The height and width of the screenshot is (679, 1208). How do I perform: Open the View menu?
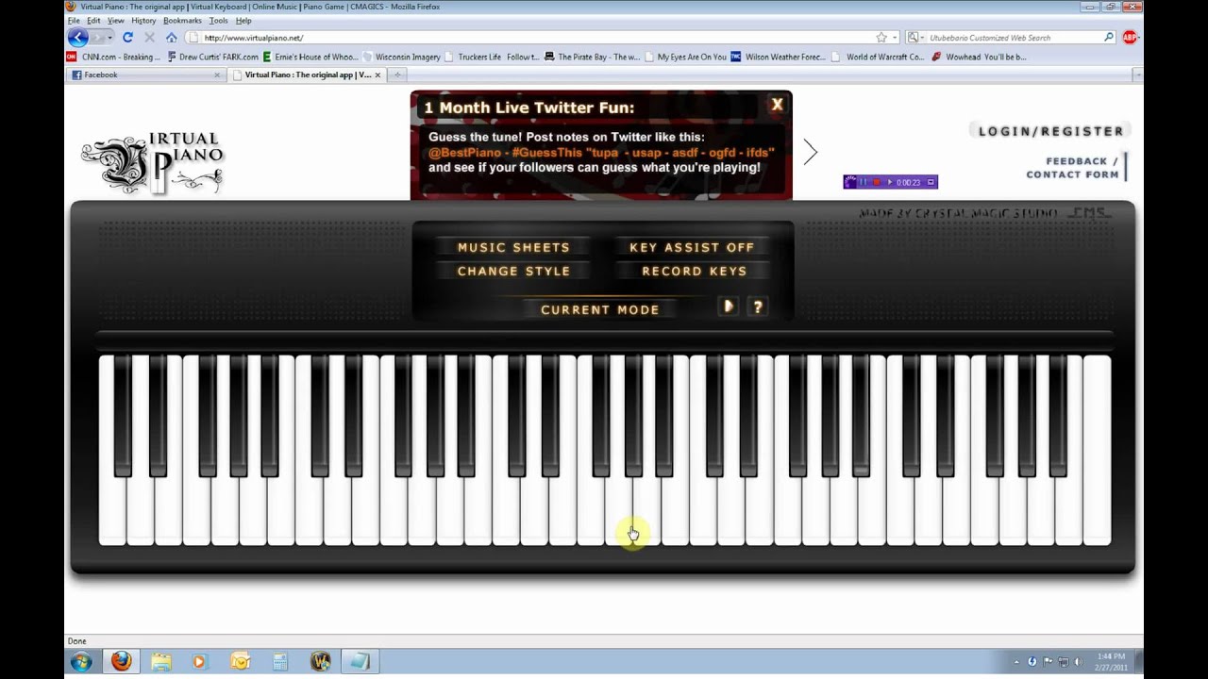click(116, 20)
